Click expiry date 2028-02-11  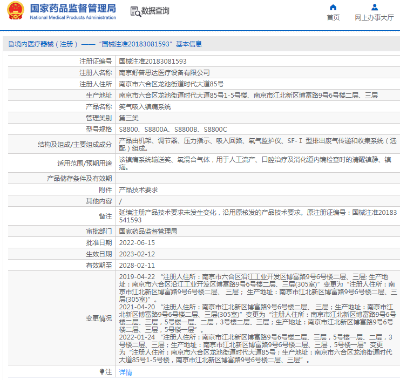(x=137, y=266)
